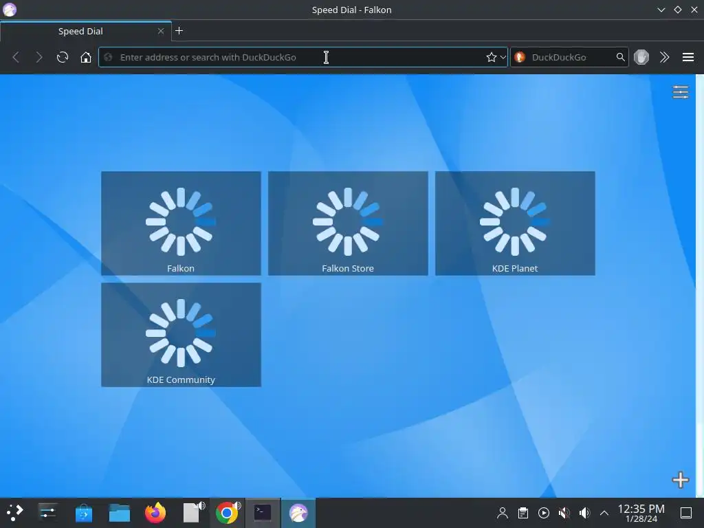Click in the DuckDuckGo search box

(570, 57)
